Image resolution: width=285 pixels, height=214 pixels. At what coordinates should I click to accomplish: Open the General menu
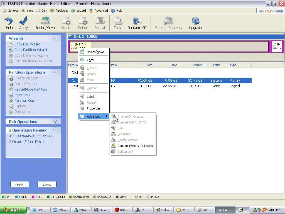[11, 11]
